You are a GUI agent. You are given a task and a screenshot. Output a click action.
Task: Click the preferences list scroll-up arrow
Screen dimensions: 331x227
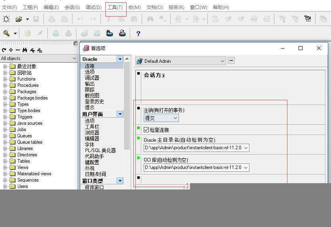pos(127,59)
